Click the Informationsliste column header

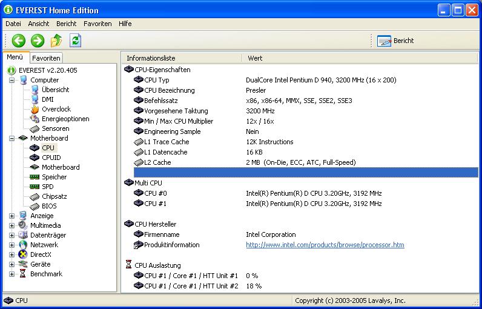click(182, 58)
